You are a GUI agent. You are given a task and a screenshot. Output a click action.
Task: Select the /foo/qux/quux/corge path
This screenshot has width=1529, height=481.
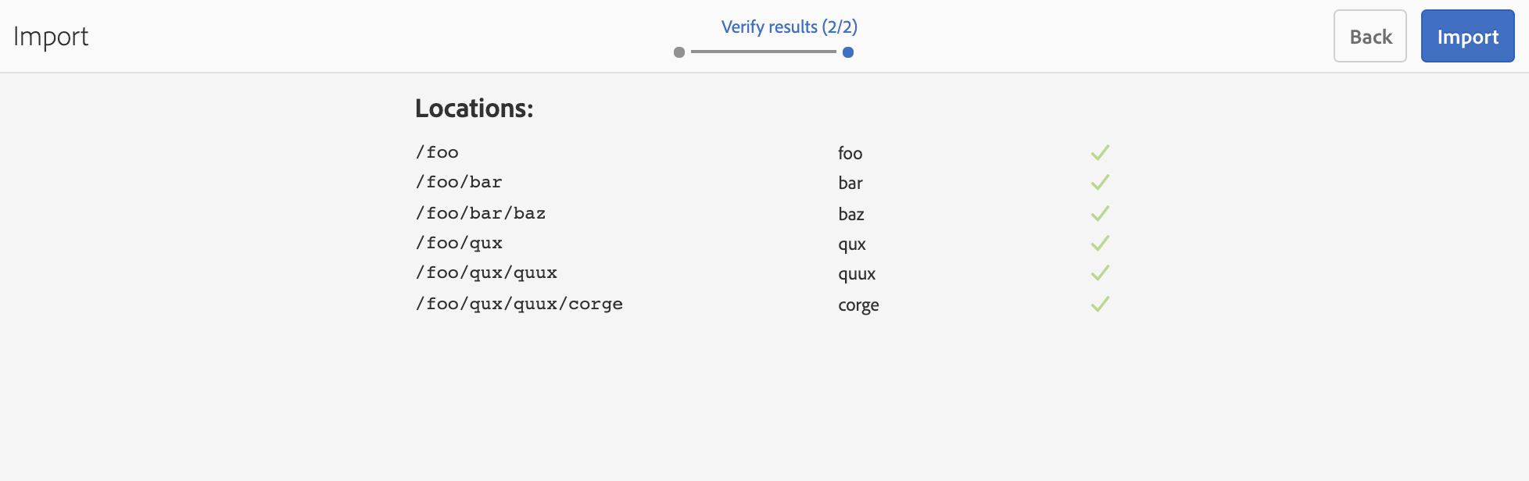pyautogui.click(x=519, y=305)
